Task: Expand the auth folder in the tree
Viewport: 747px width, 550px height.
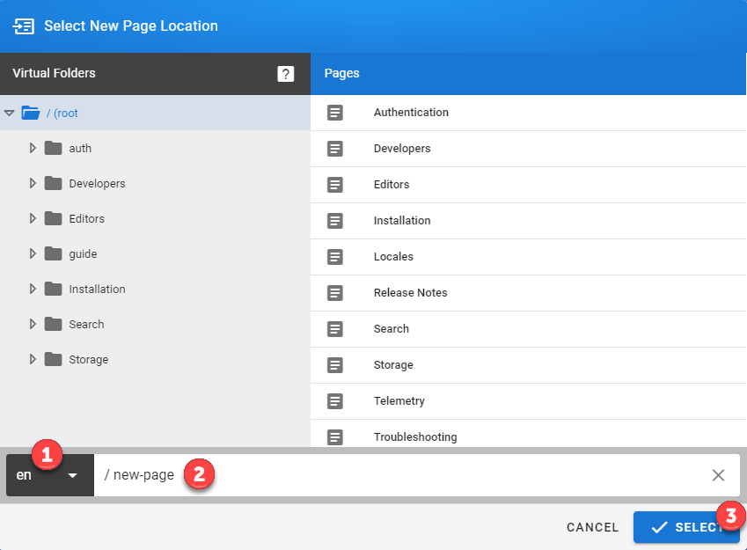Action: pyautogui.click(x=33, y=148)
